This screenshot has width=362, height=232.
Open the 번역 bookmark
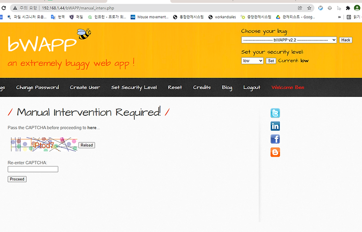[x=58, y=17]
